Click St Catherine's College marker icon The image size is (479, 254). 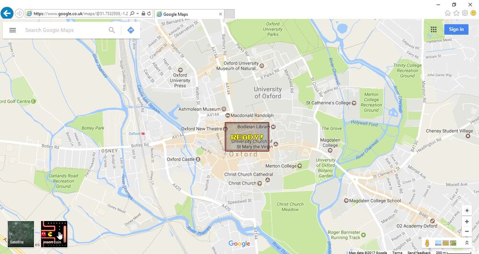pos(354,103)
